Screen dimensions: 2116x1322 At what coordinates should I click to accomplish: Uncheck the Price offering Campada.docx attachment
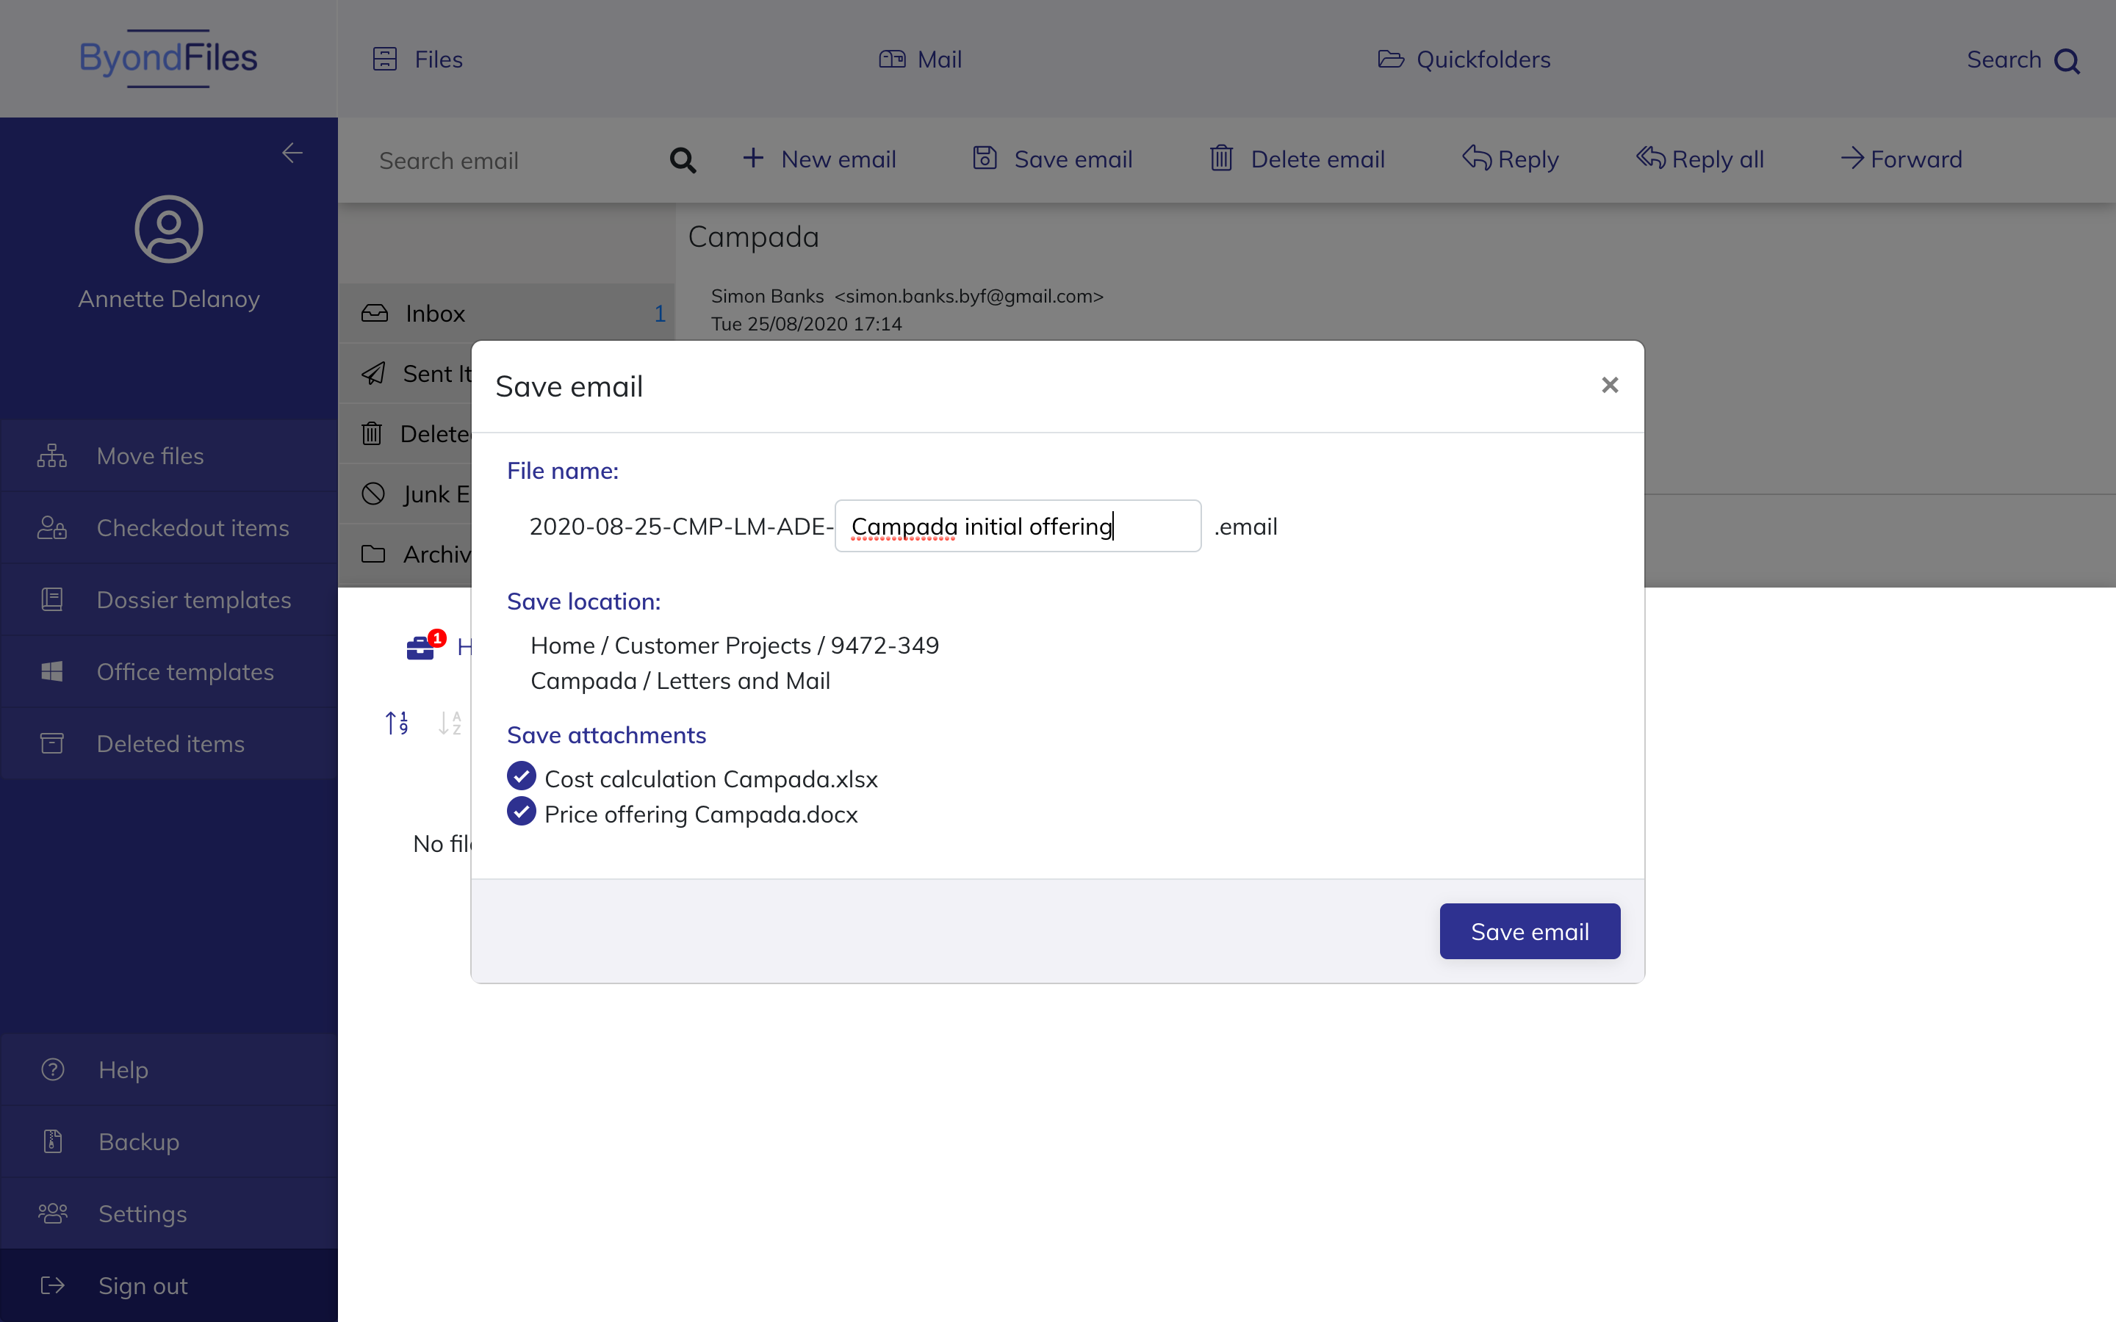522,812
